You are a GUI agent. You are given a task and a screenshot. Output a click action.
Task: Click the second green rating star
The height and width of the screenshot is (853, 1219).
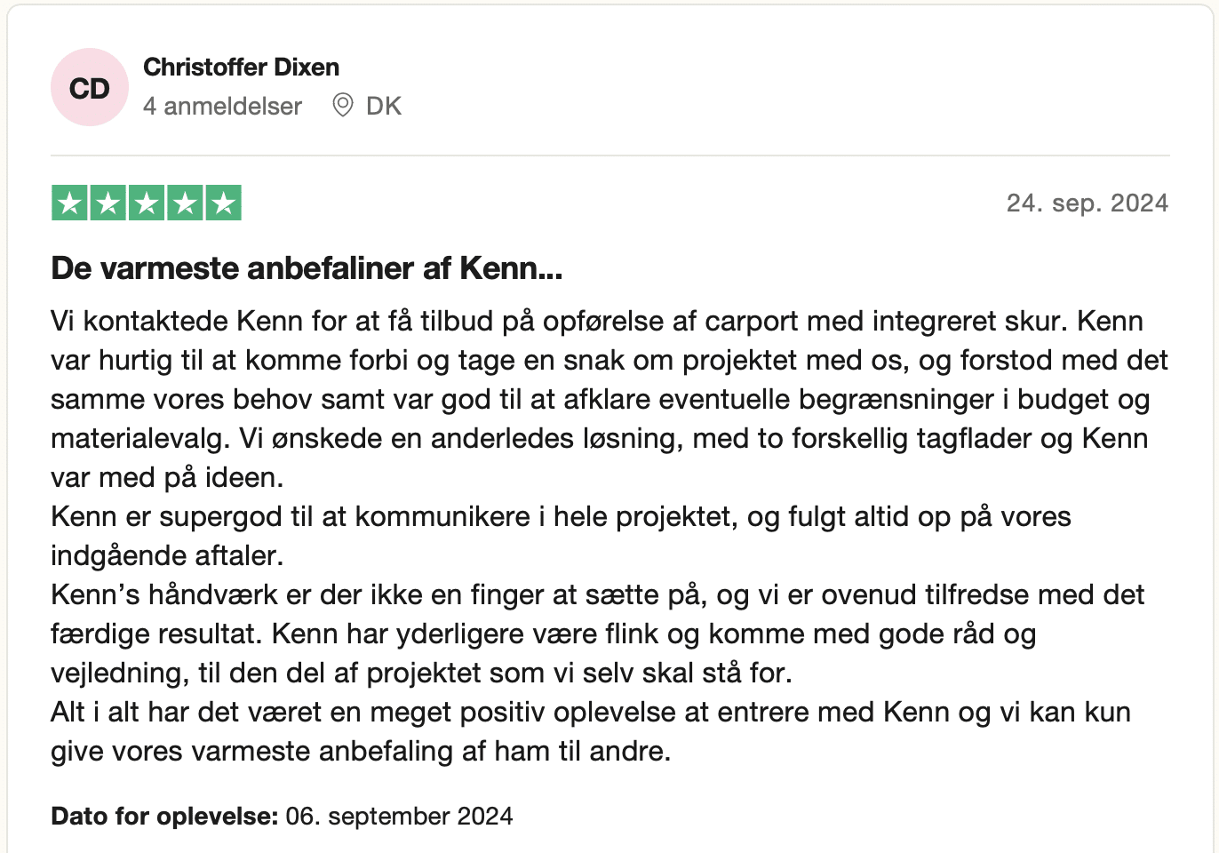(108, 203)
